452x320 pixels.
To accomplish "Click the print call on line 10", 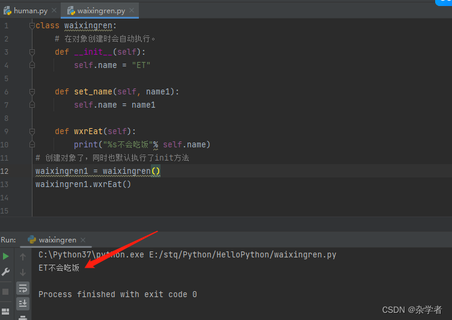I will pos(86,144).
